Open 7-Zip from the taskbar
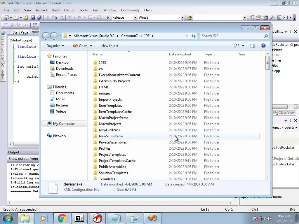Screen dimensions: 299x224 pyautogui.click(x=79, y=218)
